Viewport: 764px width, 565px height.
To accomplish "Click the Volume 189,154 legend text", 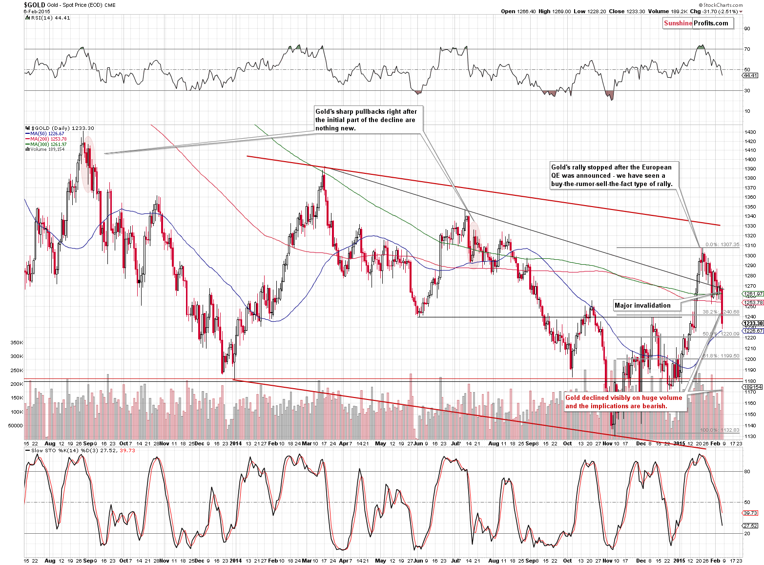I will 47,149.
